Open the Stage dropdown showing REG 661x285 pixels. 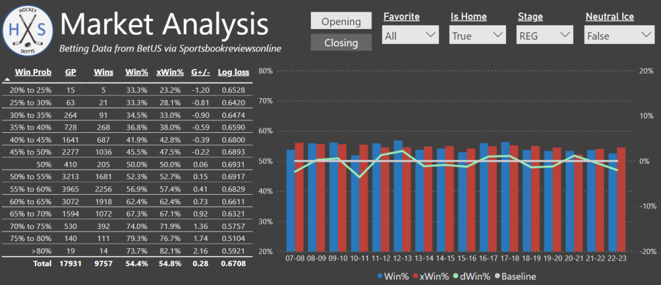coord(545,36)
